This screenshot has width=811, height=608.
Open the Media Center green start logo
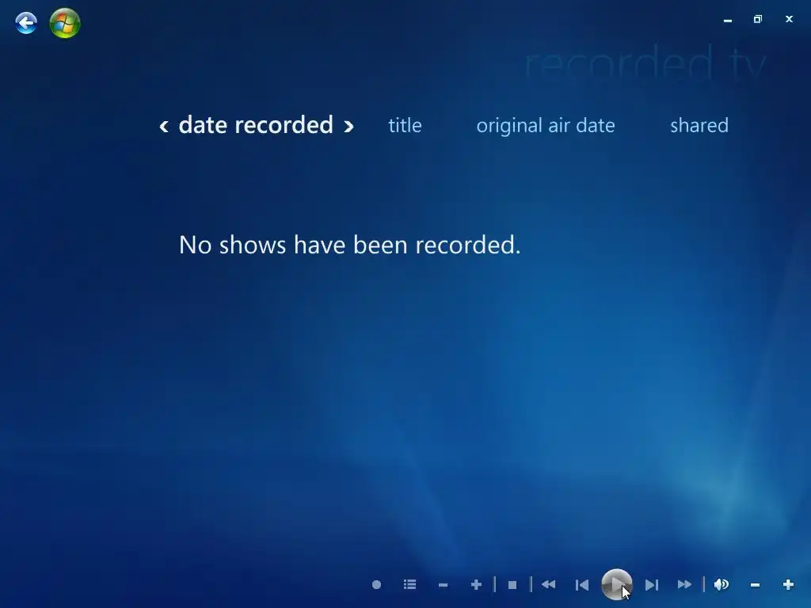[65, 23]
